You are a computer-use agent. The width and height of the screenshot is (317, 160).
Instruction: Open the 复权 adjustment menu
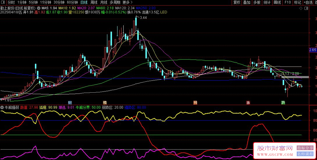[237, 3]
